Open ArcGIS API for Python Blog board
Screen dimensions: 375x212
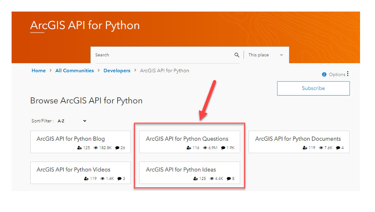coord(71,139)
